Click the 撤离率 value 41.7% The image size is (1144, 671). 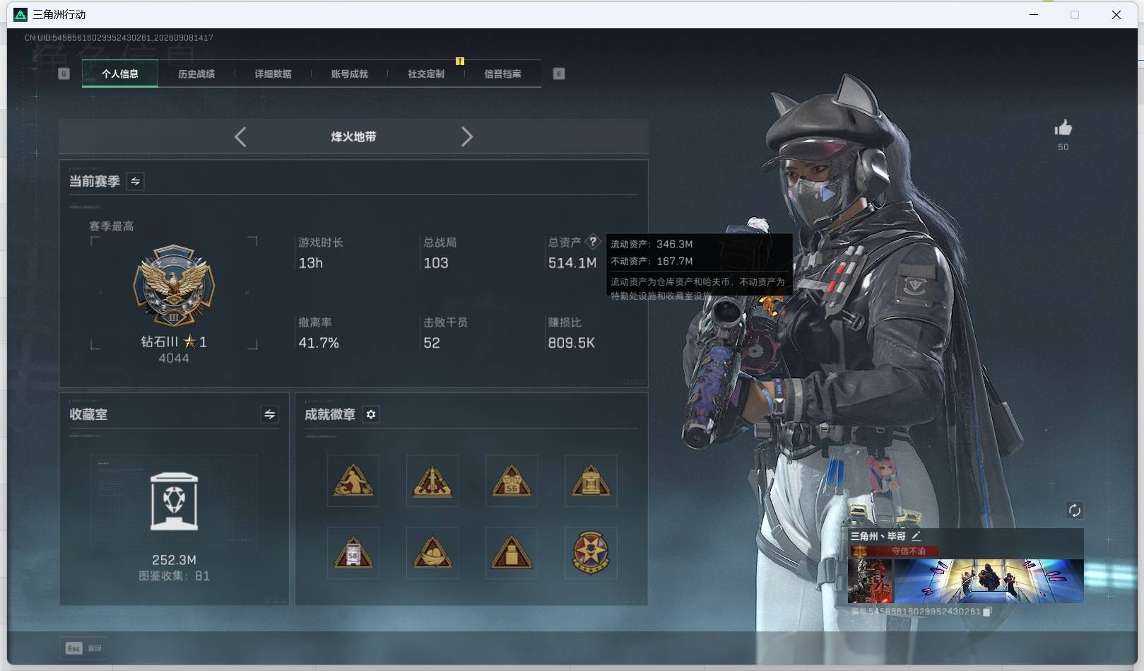[319, 343]
